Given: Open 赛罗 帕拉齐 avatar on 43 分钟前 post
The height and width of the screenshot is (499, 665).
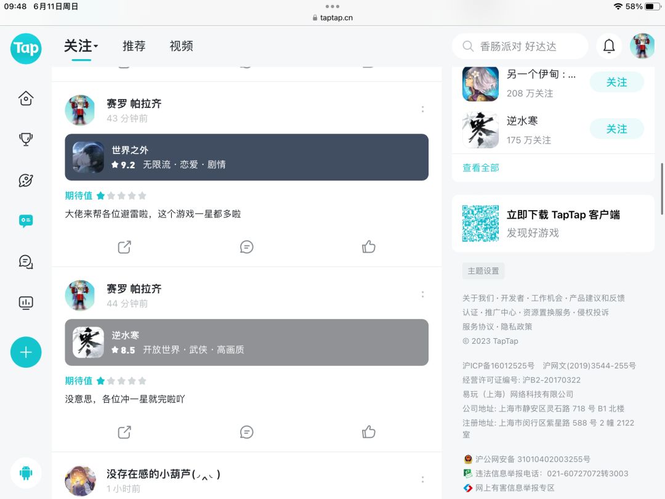Looking at the screenshot, I should pos(79,110).
